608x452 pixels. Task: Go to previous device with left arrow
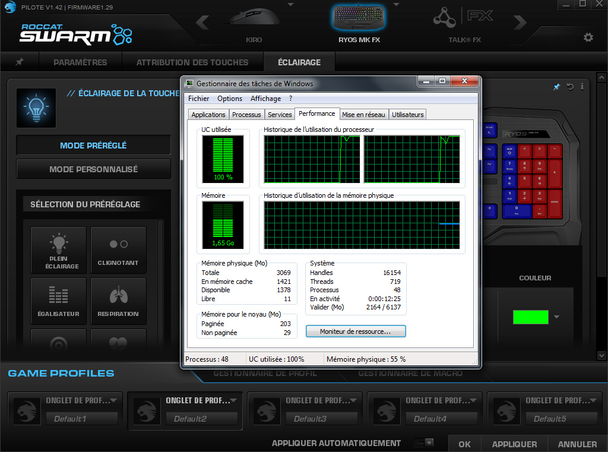[x=203, y=23]
